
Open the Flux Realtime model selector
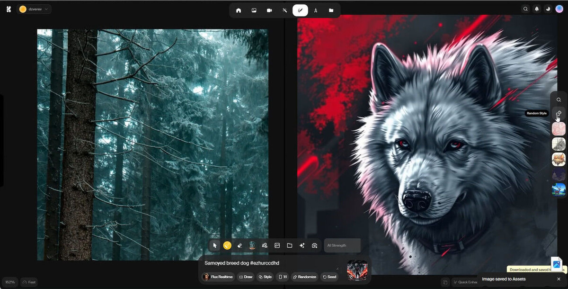click(218, 277)
